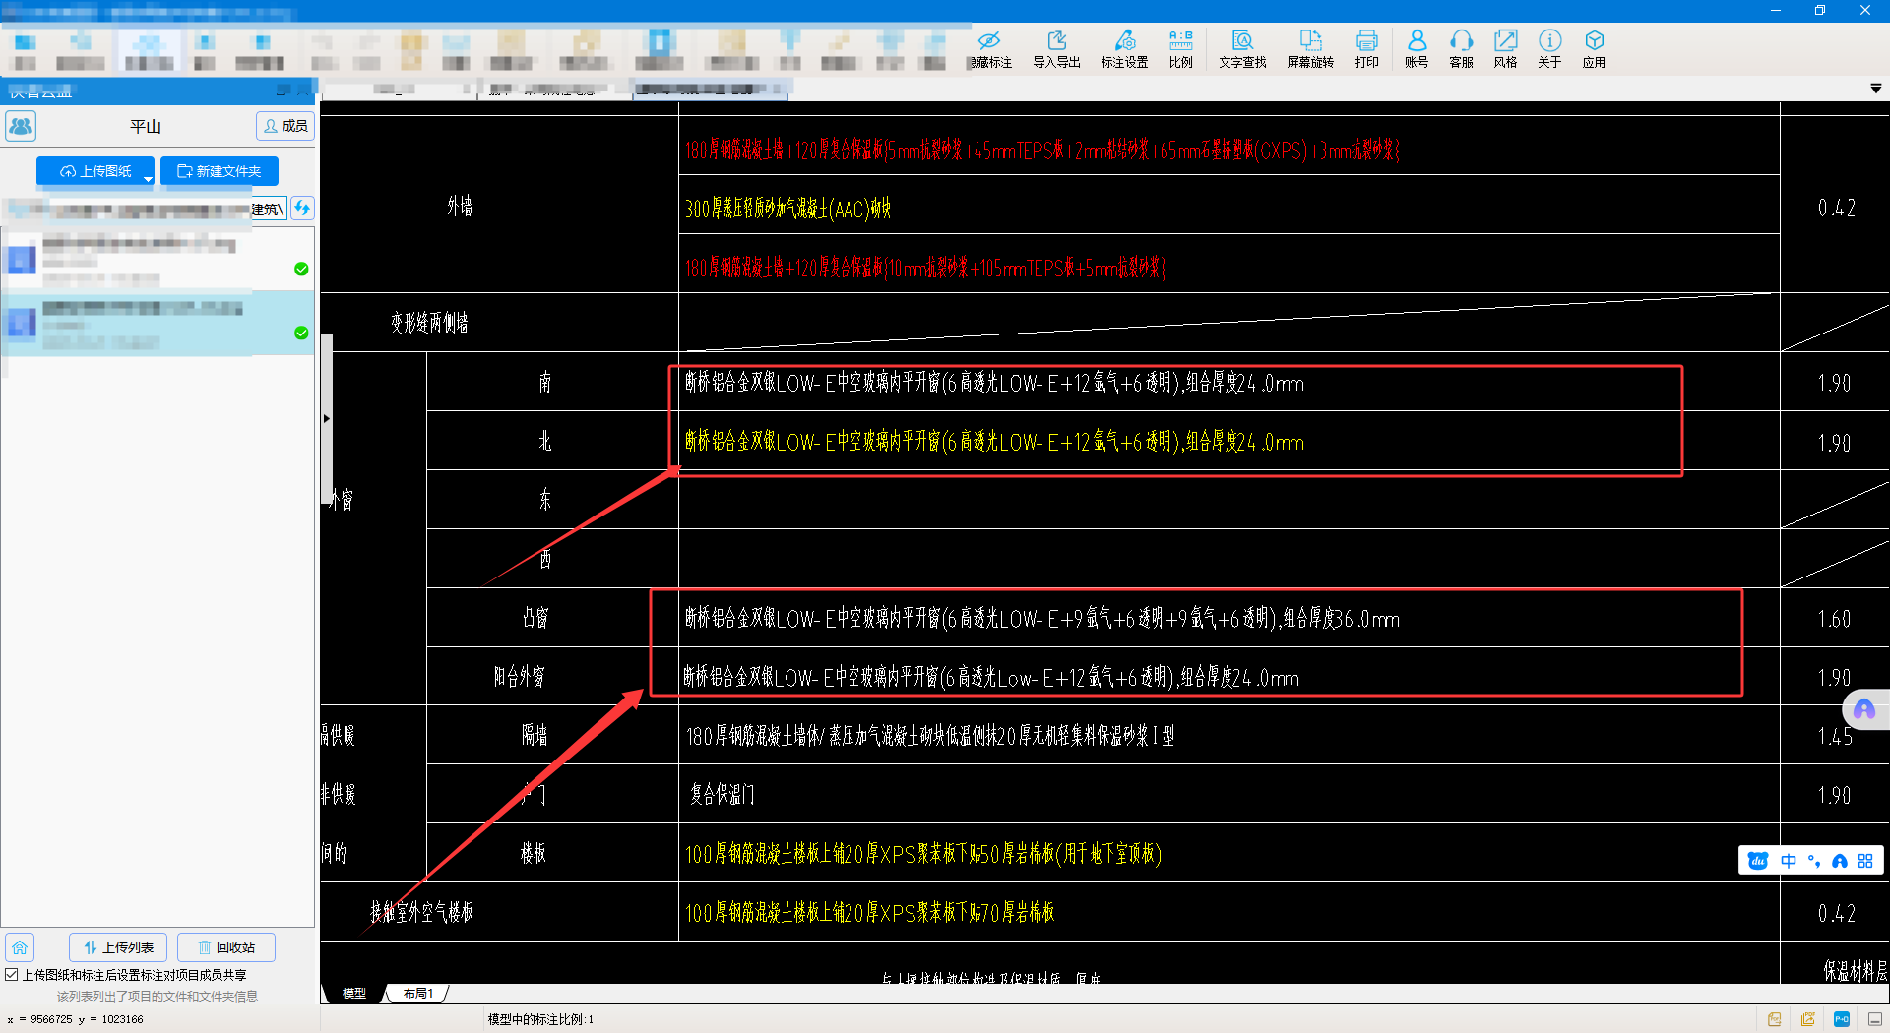Click the 模型中的标注比例:1 status text

click(540, 1019)
